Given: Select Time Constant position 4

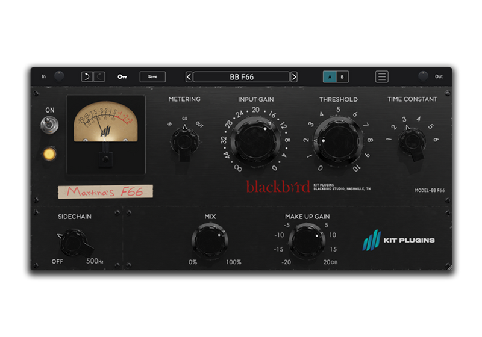Looking at the screenshot, I should (418, 119).
